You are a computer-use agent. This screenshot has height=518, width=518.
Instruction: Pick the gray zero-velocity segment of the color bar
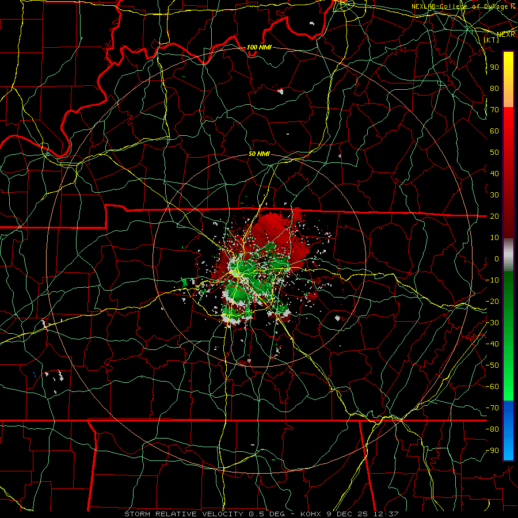(508, 255)
